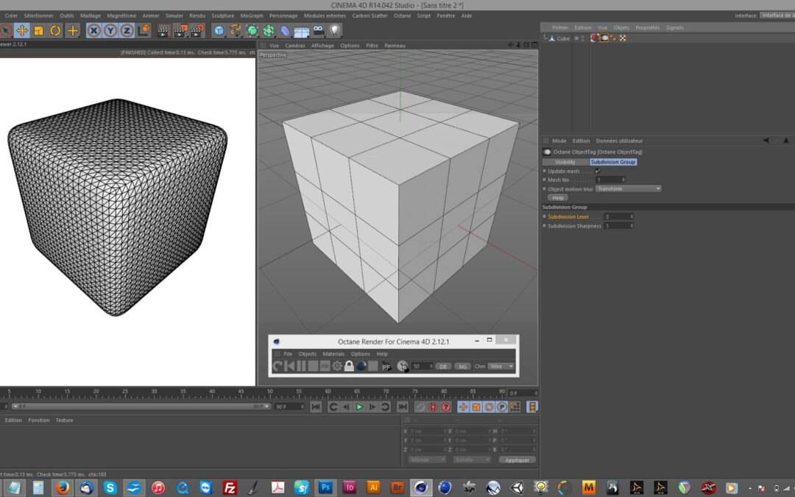Open the Interface layout dropdown
This screenshot has height=497, width=795.
(777, 15)
